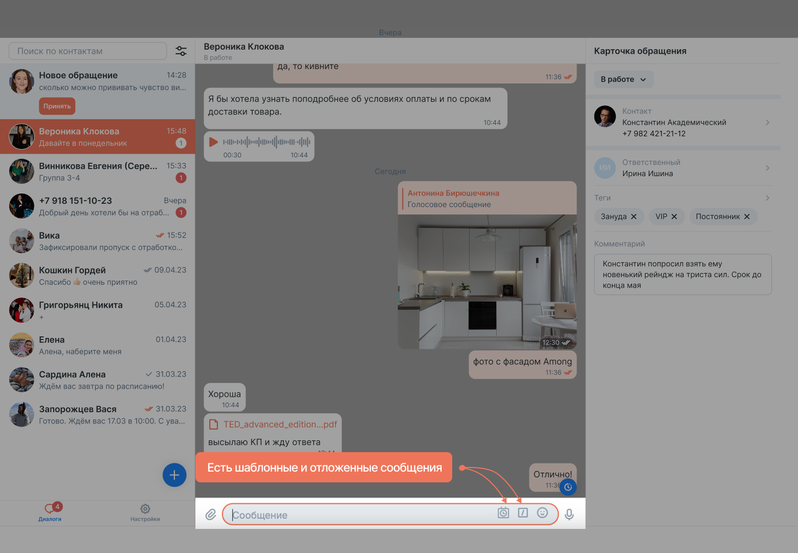Expand the Теги section
798x553 pixels.
pyautogui.click(x=768, y=198)
